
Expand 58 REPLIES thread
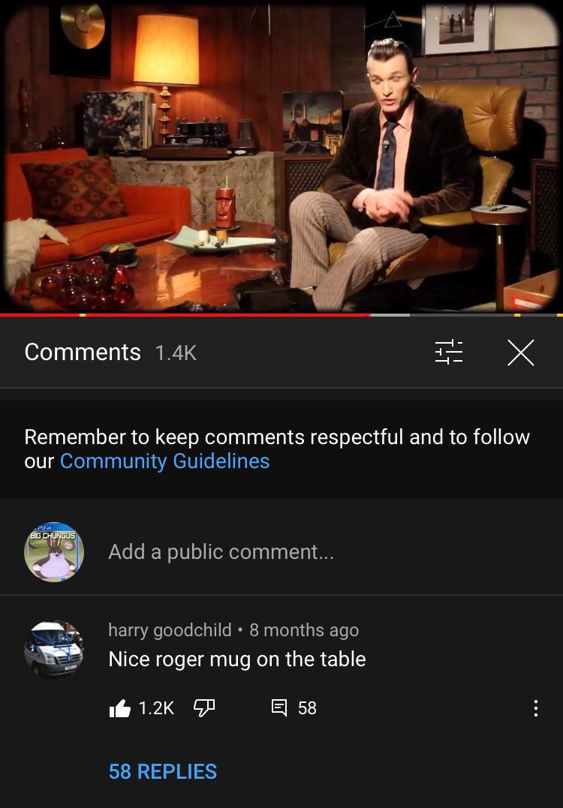(163, 771)
